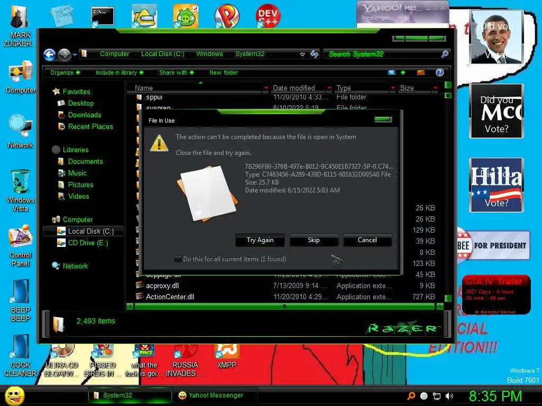The image size is (542, 406).
Task: Click Local Disk (C:) breadcrumb segment
Action: [x=162, y=54]
